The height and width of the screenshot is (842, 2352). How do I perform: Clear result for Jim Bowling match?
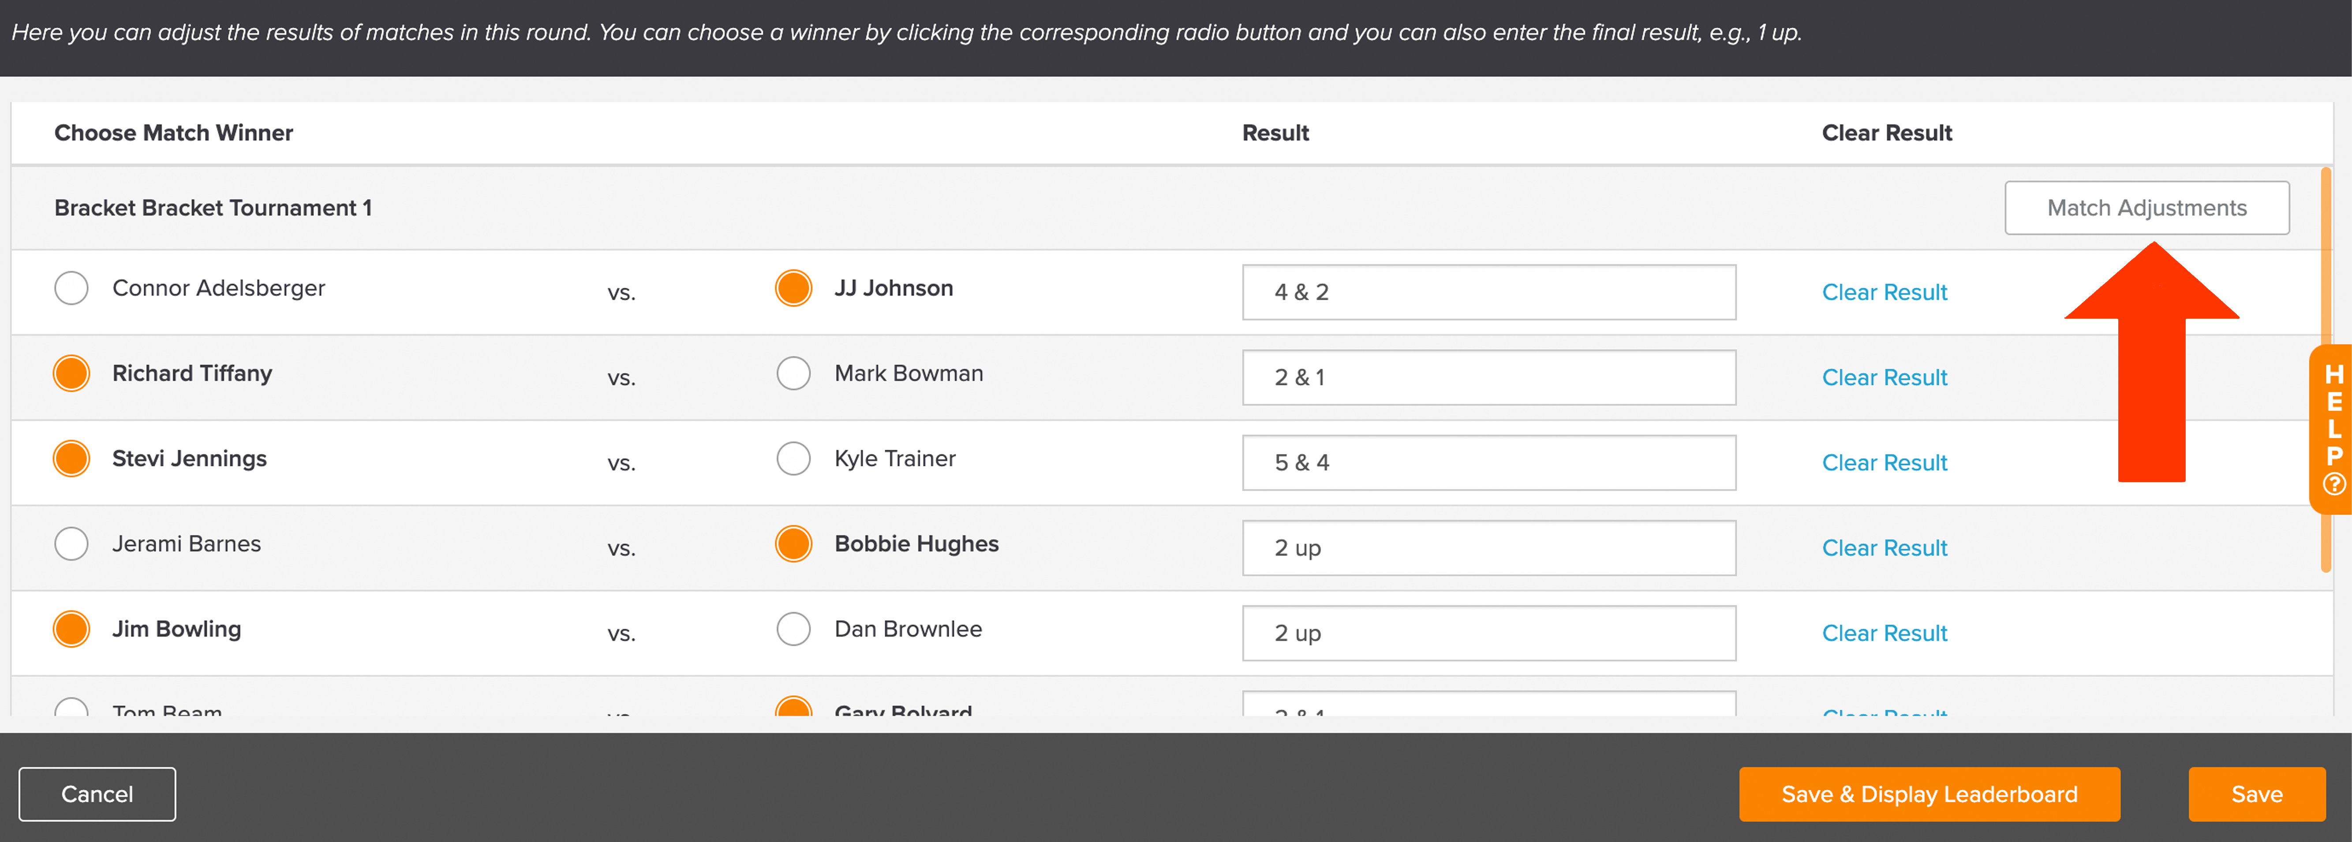[1885, 633]
